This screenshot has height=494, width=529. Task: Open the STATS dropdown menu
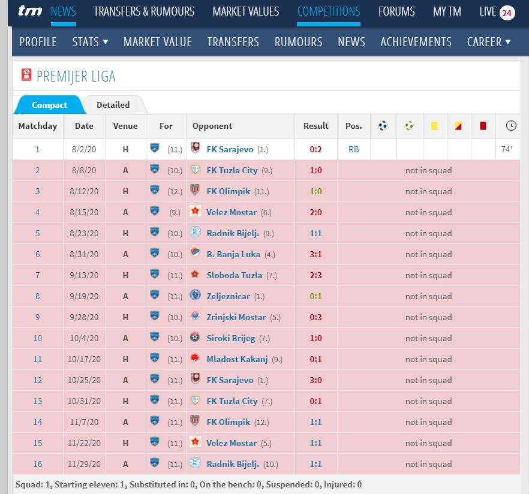pos(90,42)
